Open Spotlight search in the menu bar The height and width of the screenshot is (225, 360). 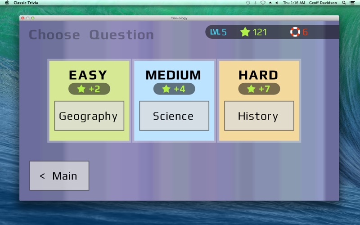click(x=344, y=3)
